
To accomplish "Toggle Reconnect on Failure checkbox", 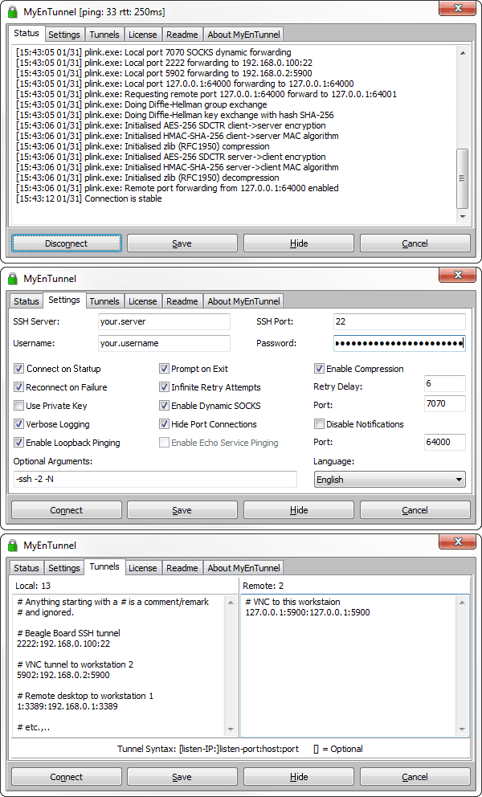I will pos(18,387).
